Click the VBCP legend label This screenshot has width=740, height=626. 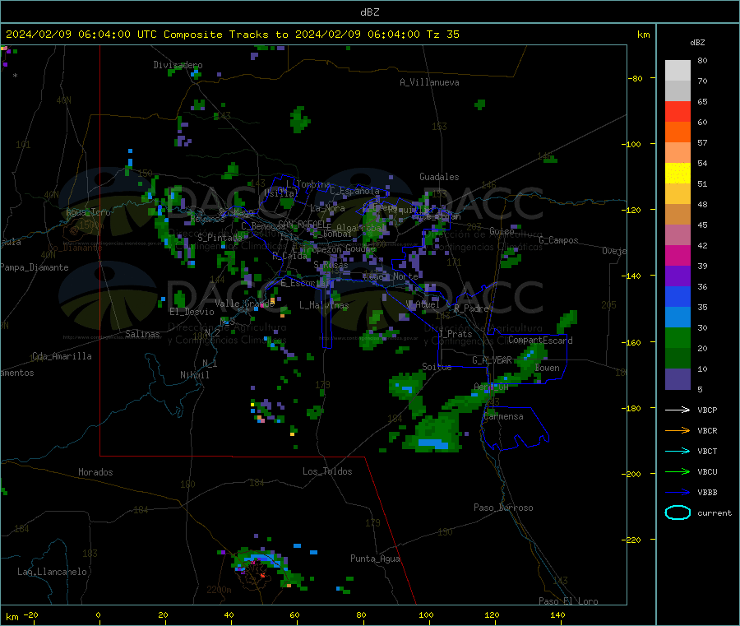point(707,410)
